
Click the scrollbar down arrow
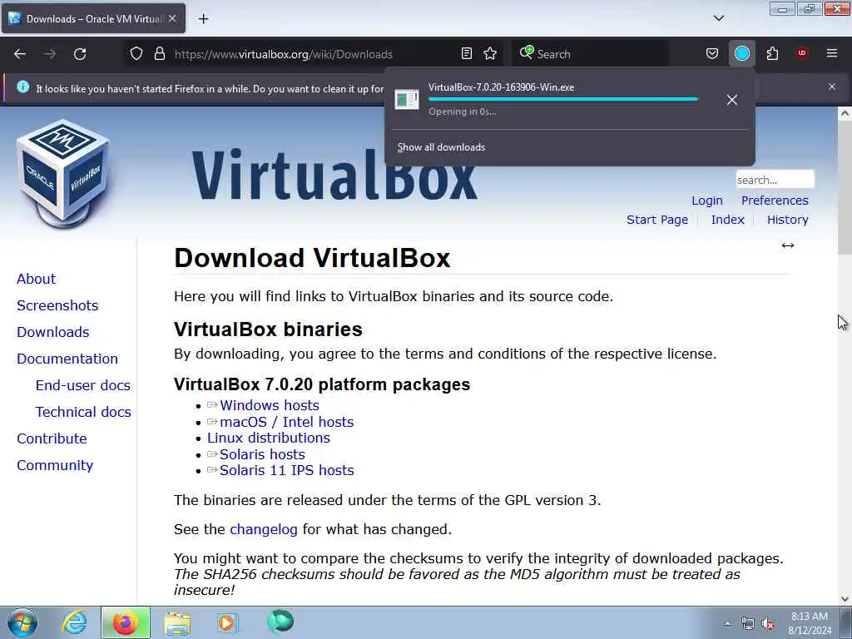pyautogui.click(x=845, y=599)
